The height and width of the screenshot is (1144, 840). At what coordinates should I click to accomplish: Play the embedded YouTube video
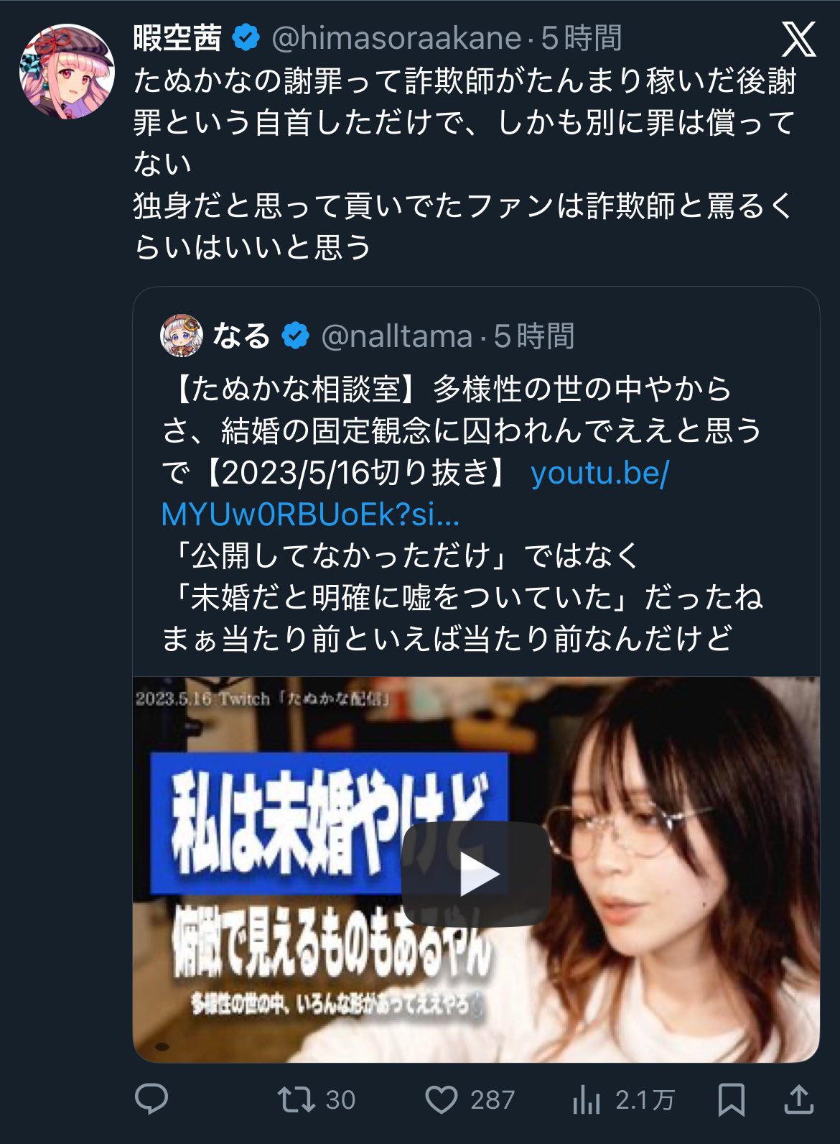pyautogui.click(x=477, y=874)
